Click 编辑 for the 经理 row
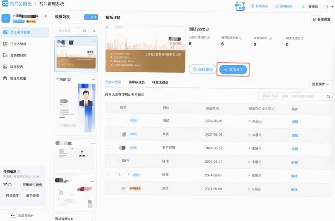This screenshot has height=221, width=335. click(294, 163)
